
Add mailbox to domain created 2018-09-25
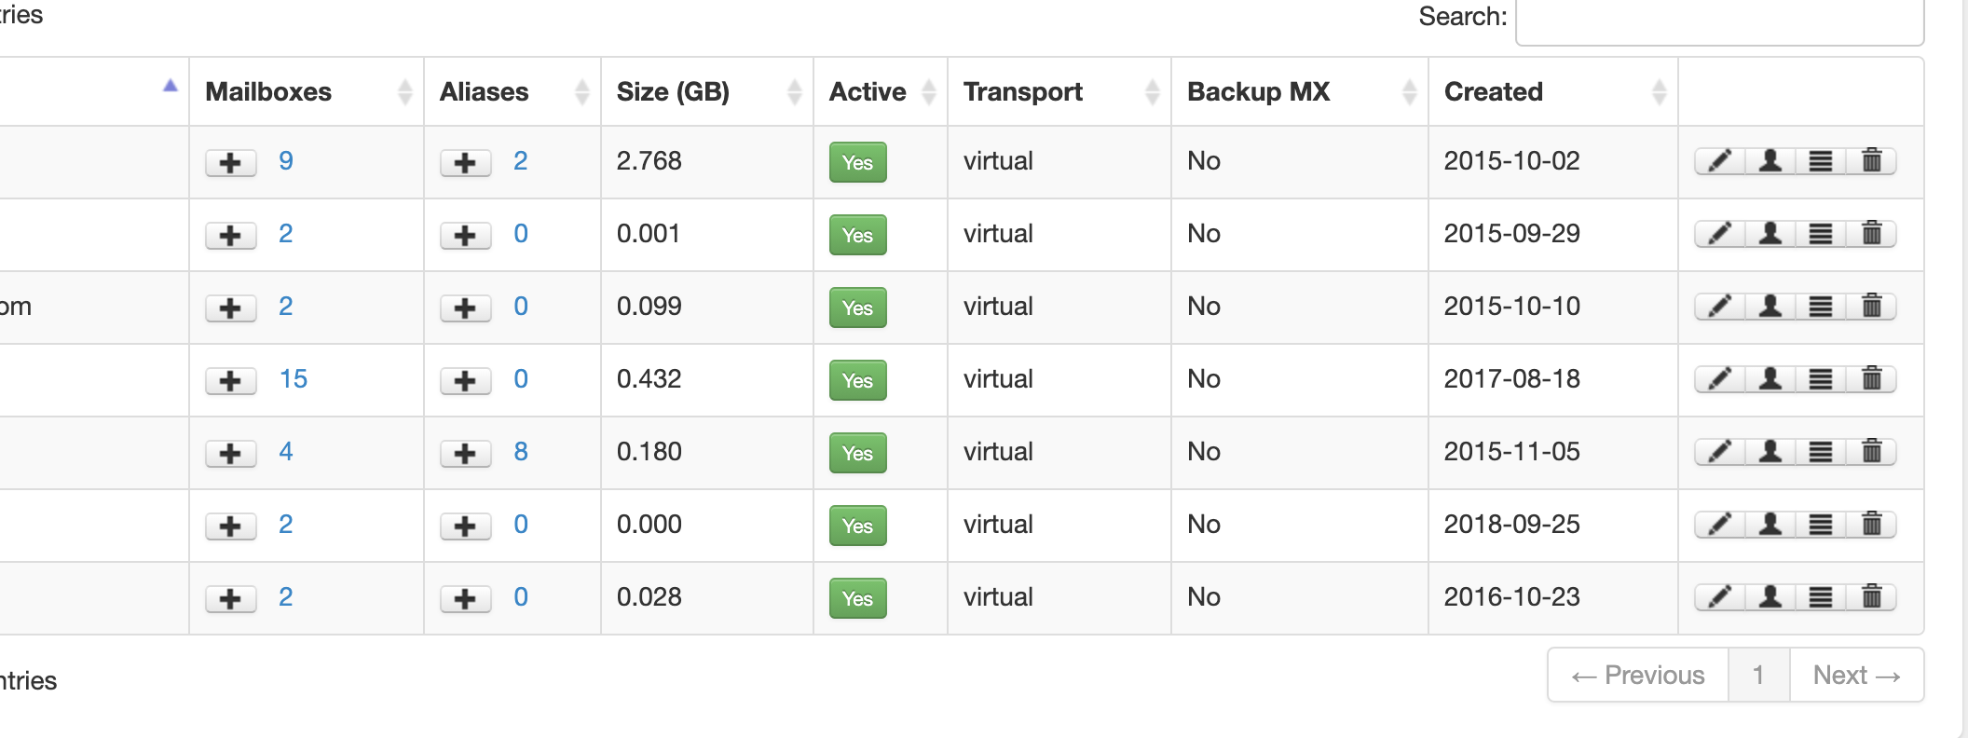231,526
